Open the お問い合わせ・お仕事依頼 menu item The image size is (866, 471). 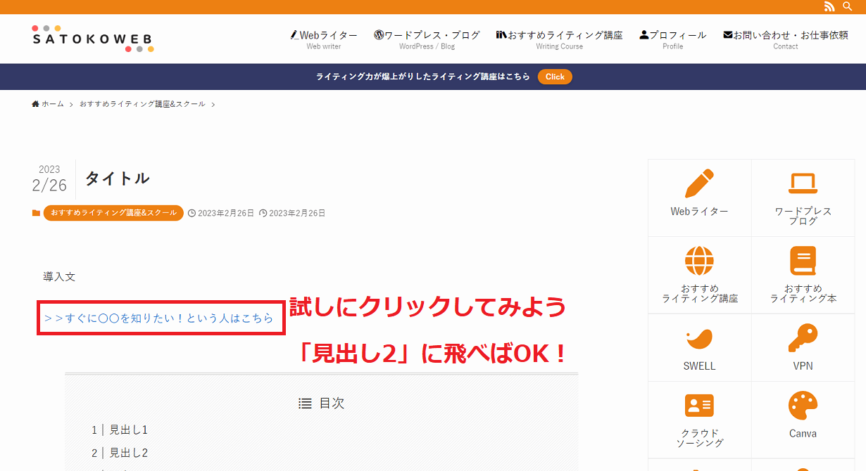pyautogui.click(x=785, y=33)
